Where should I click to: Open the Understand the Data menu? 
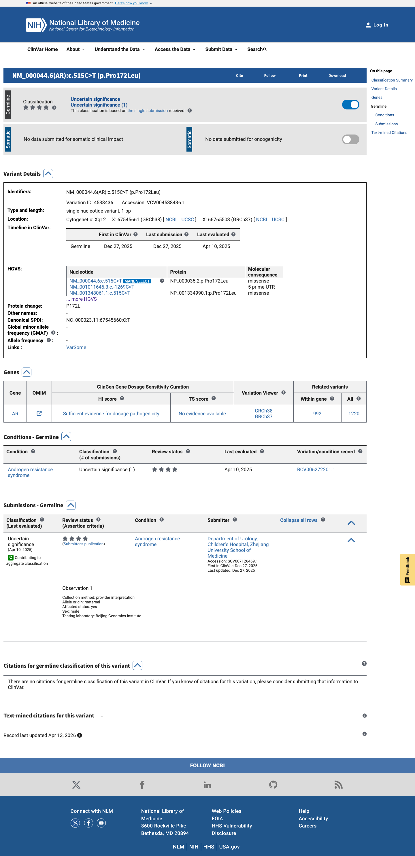pyautogui.click(x=120, y=49)
